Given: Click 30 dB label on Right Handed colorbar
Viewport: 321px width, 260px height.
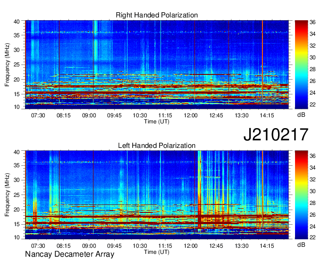Looking at the screenshot, I should click(x=313, y=57).
